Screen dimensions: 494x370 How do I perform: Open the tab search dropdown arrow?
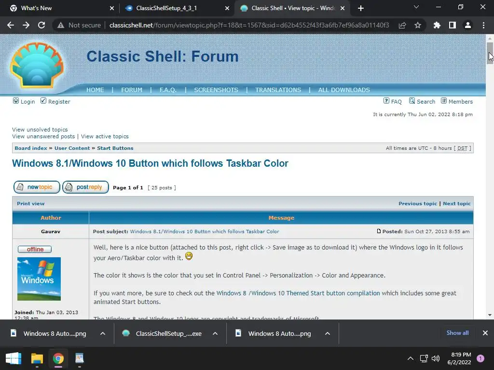point(416,7)
